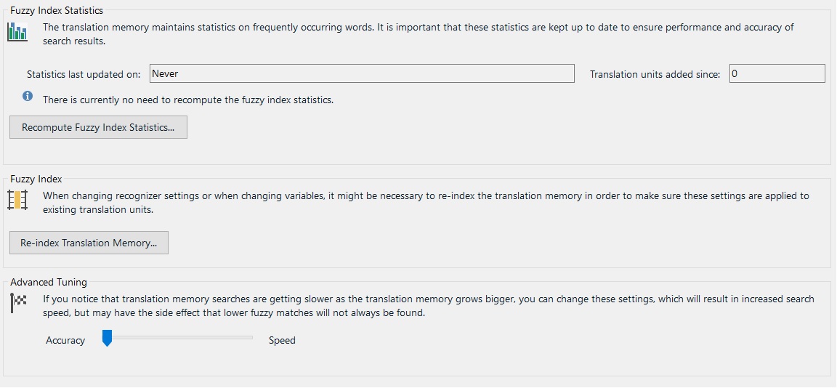Viewport: 837px width, 388px height.
Task: Click the 'no need to recompute' status message
Action: pyautogui.click(x=187, y=100)
